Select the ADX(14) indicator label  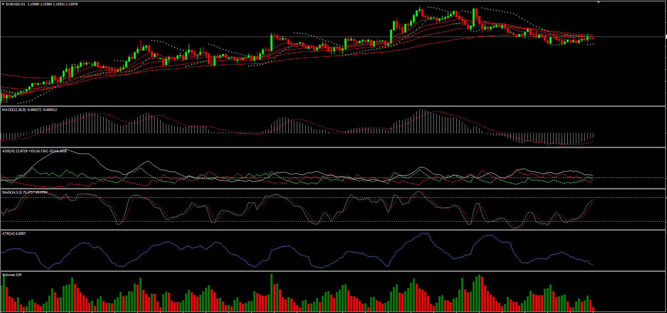click(x=9, y=151)
